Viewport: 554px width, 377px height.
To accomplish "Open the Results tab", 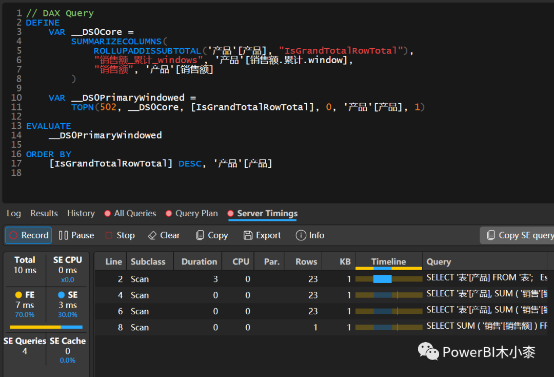I will pyautogui.click(x=44, y=214).
